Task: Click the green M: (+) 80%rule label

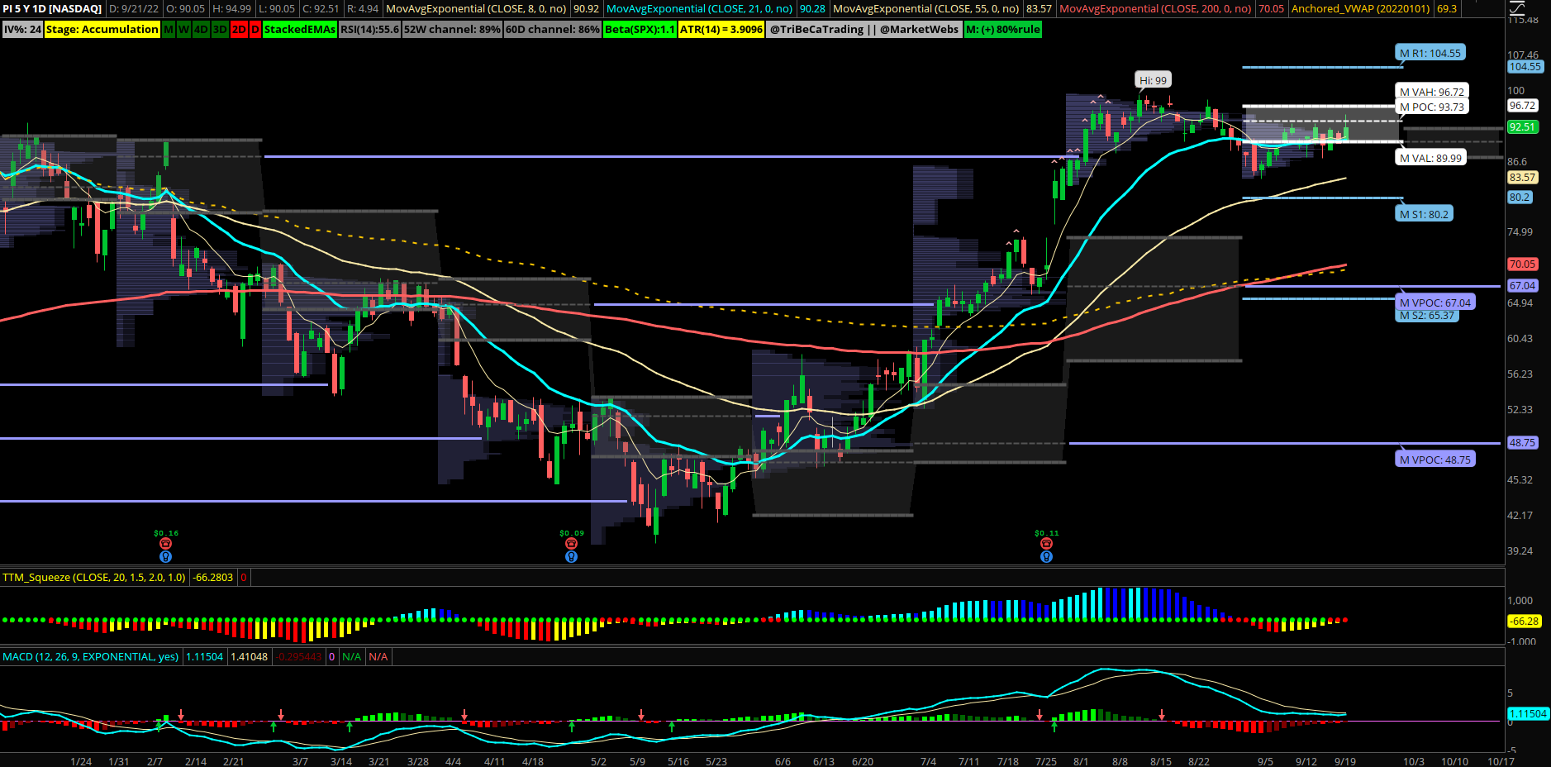Action: point(1003,30)
